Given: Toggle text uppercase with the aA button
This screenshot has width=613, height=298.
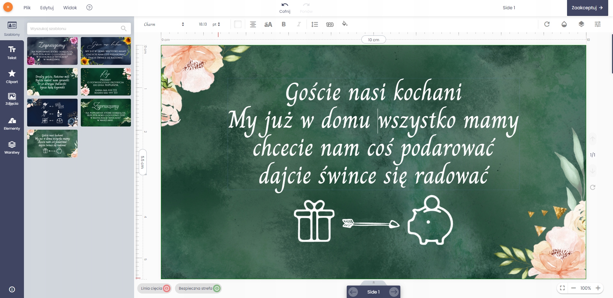Looking at the screenshot, I should [268, 24].
